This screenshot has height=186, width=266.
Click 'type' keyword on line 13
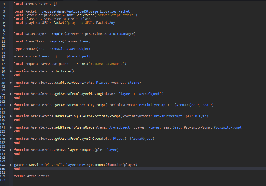point(18,49)
